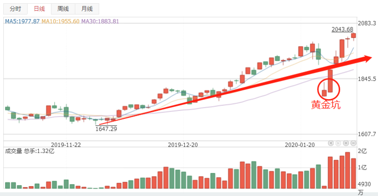This screenshot has height=196, width=378.
Task: Click the tallest red volume bar
Action: [x=348, y=170]
